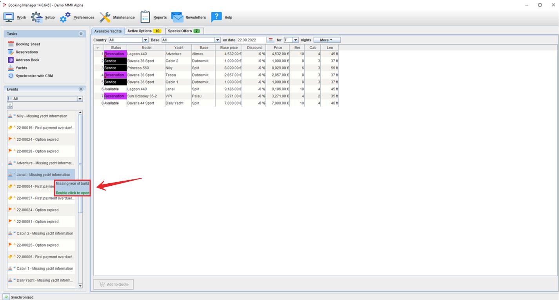Image resolution: width=559 pixels, height=301 pixels.
Task: Click the Yachts boat icon
Action: pyautogui.click(x=11, y=68)
